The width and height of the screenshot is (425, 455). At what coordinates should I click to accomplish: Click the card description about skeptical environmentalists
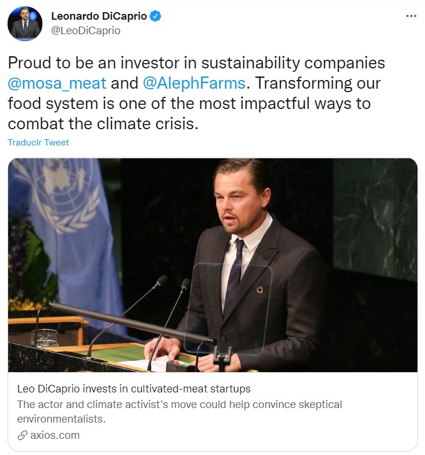pos(179,411)
